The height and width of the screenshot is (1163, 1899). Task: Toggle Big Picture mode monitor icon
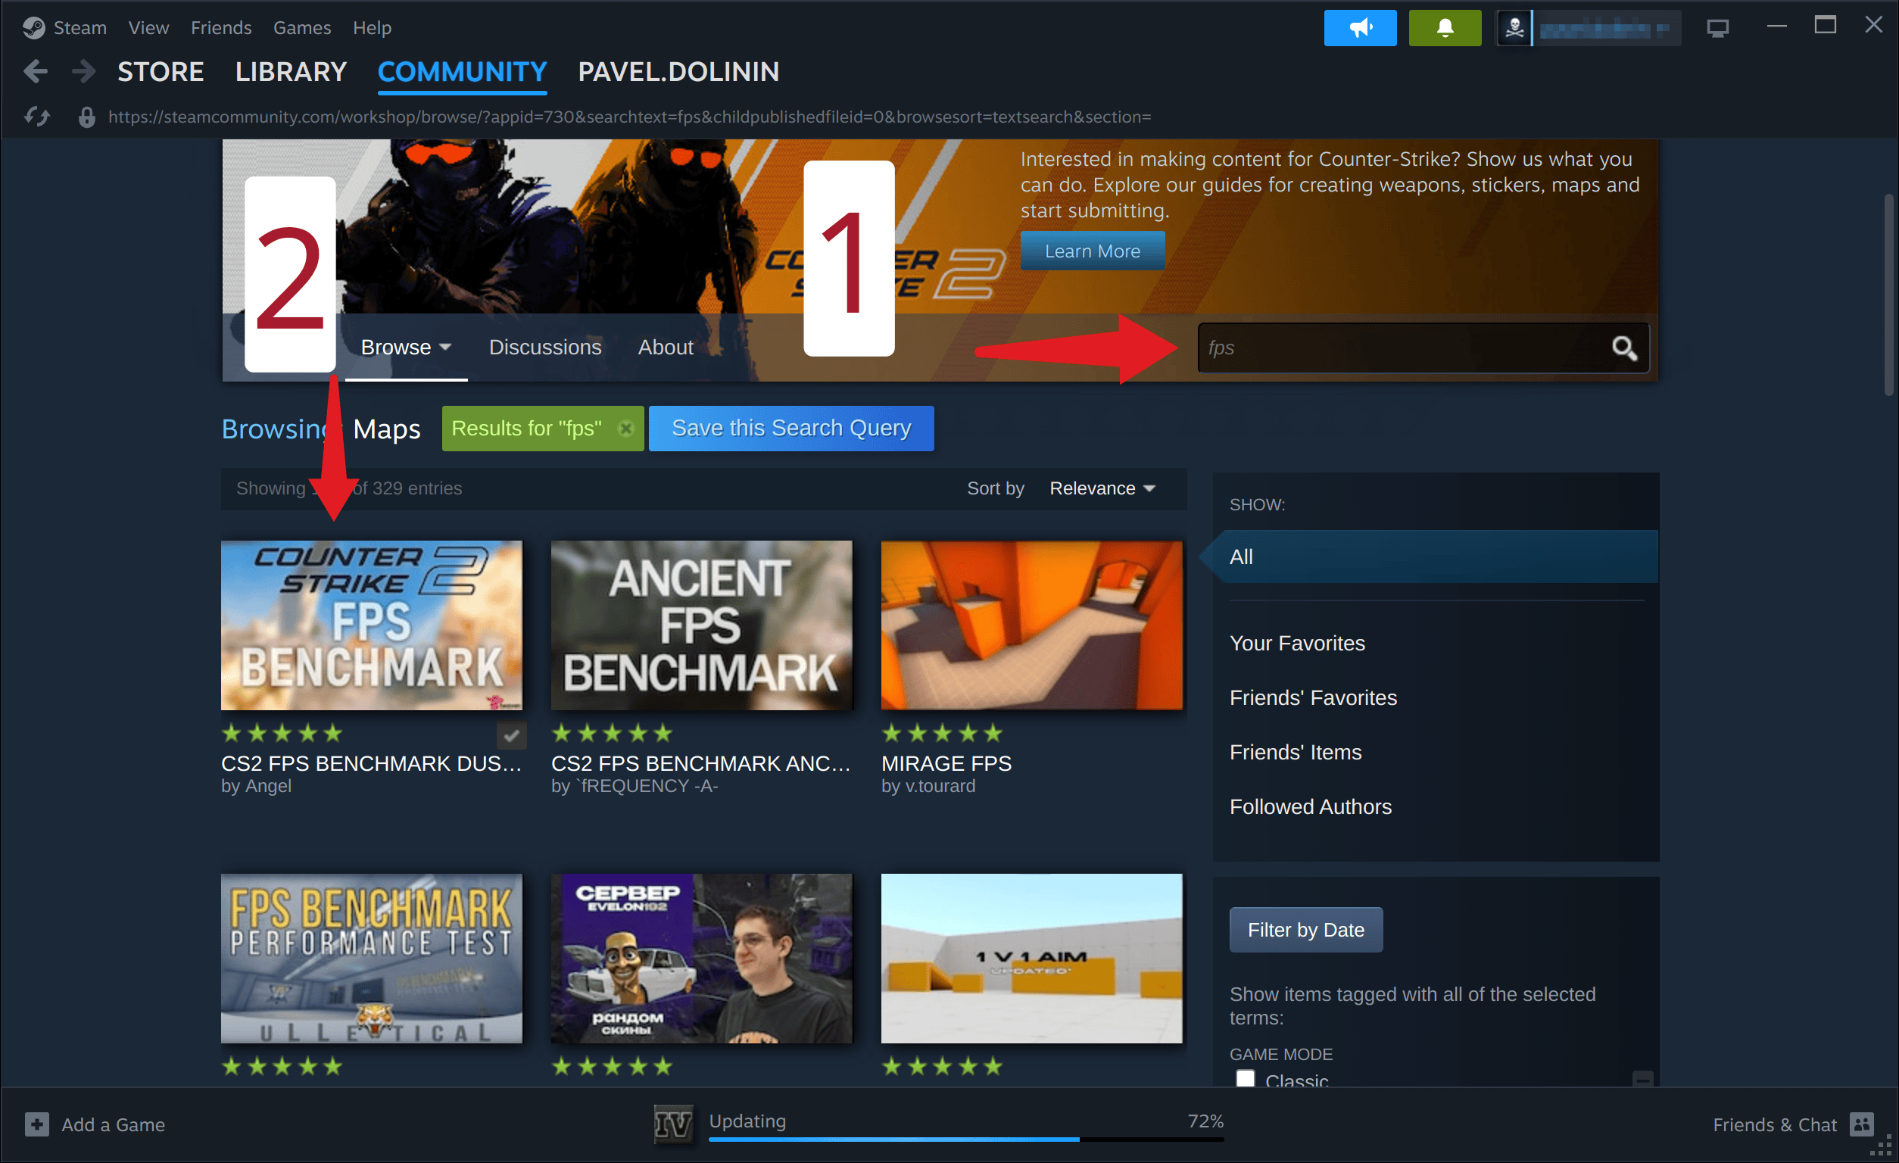(1717, 29)
